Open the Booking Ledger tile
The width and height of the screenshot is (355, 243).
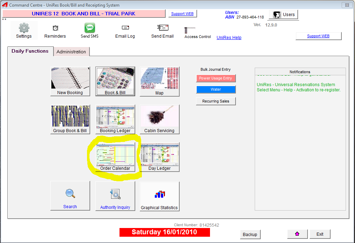click(115, 119)
